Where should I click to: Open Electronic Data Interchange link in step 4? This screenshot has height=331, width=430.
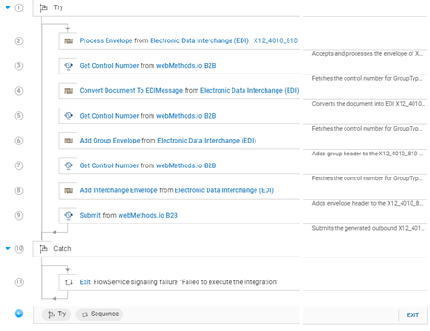[x=250, y=91]
